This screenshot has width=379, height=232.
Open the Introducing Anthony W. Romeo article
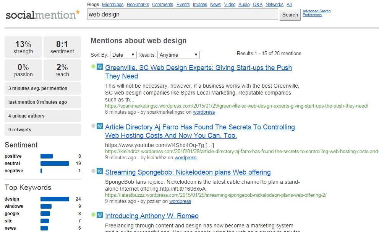click(x=152, y=216)
